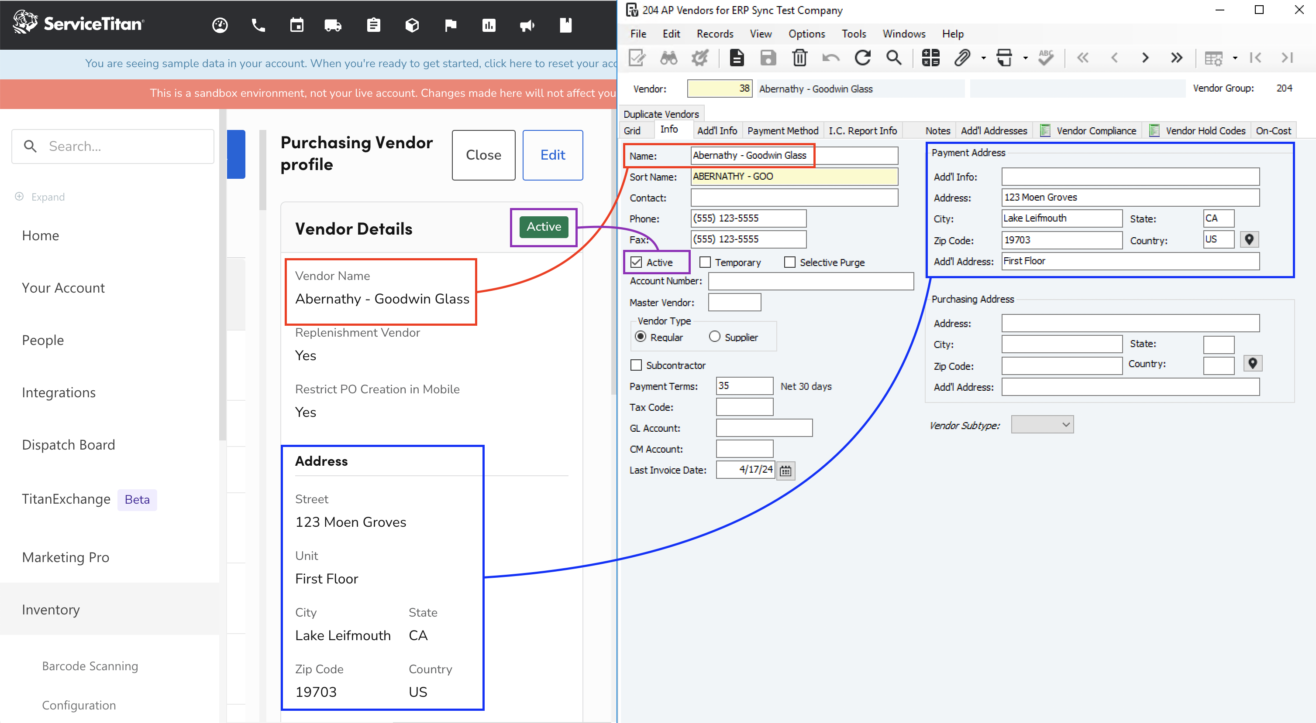
Task: Open Dispatch Board in sidebar
Action: pos(69,445)
